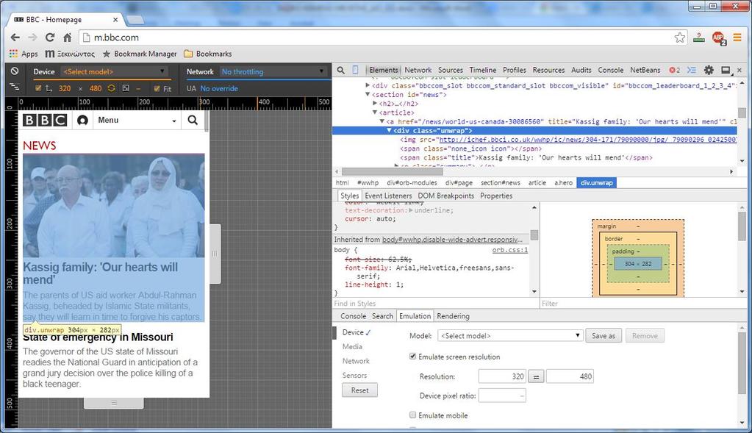752x433 pixels.
Task: Select the Sensors emulation section
Action: 354,376
